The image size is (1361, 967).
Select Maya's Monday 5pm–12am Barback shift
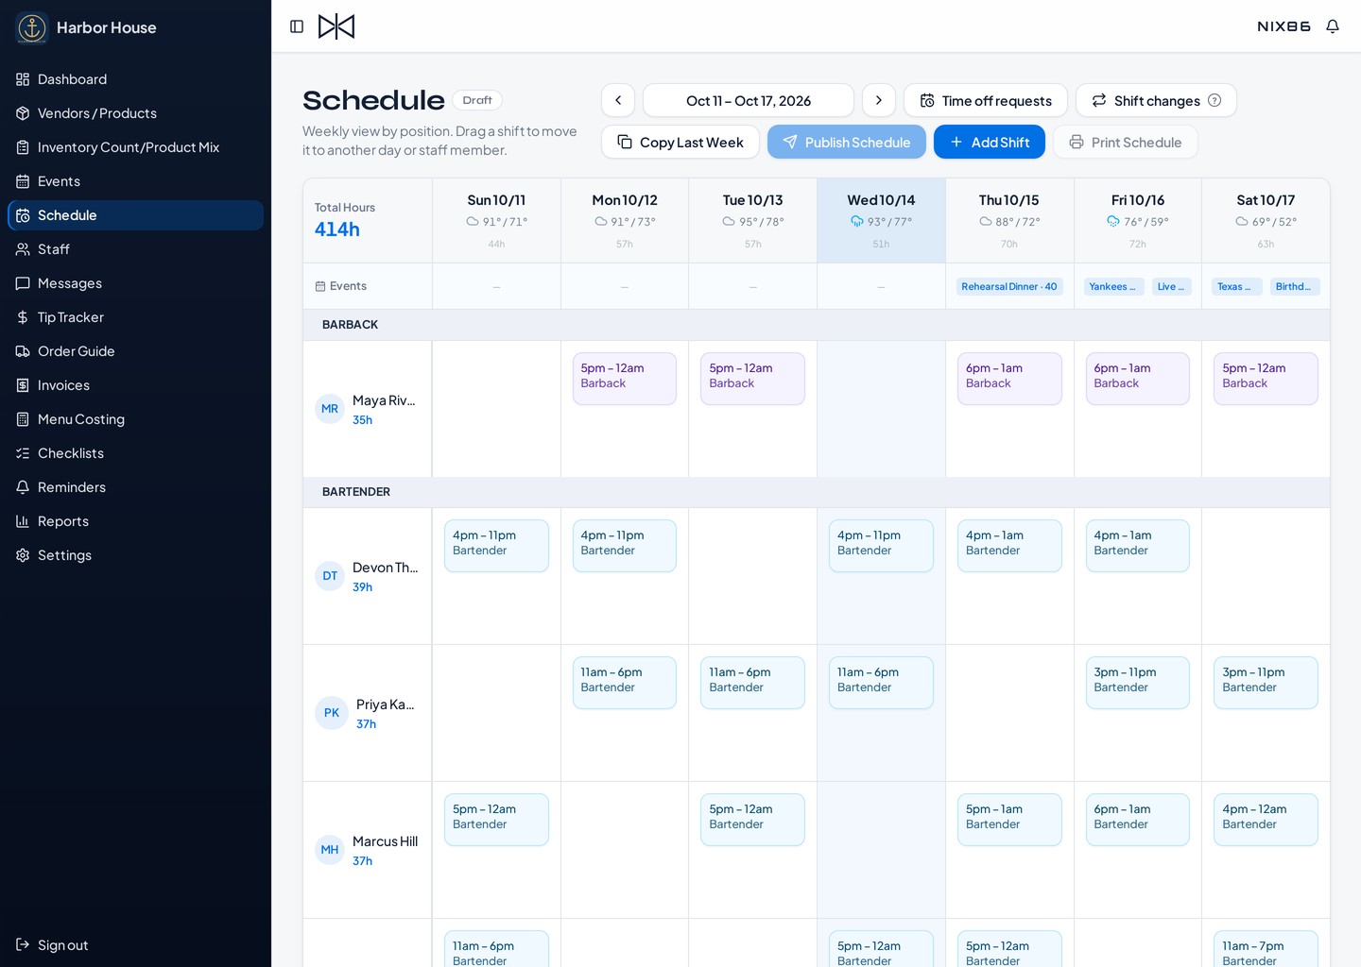(625, 379)
